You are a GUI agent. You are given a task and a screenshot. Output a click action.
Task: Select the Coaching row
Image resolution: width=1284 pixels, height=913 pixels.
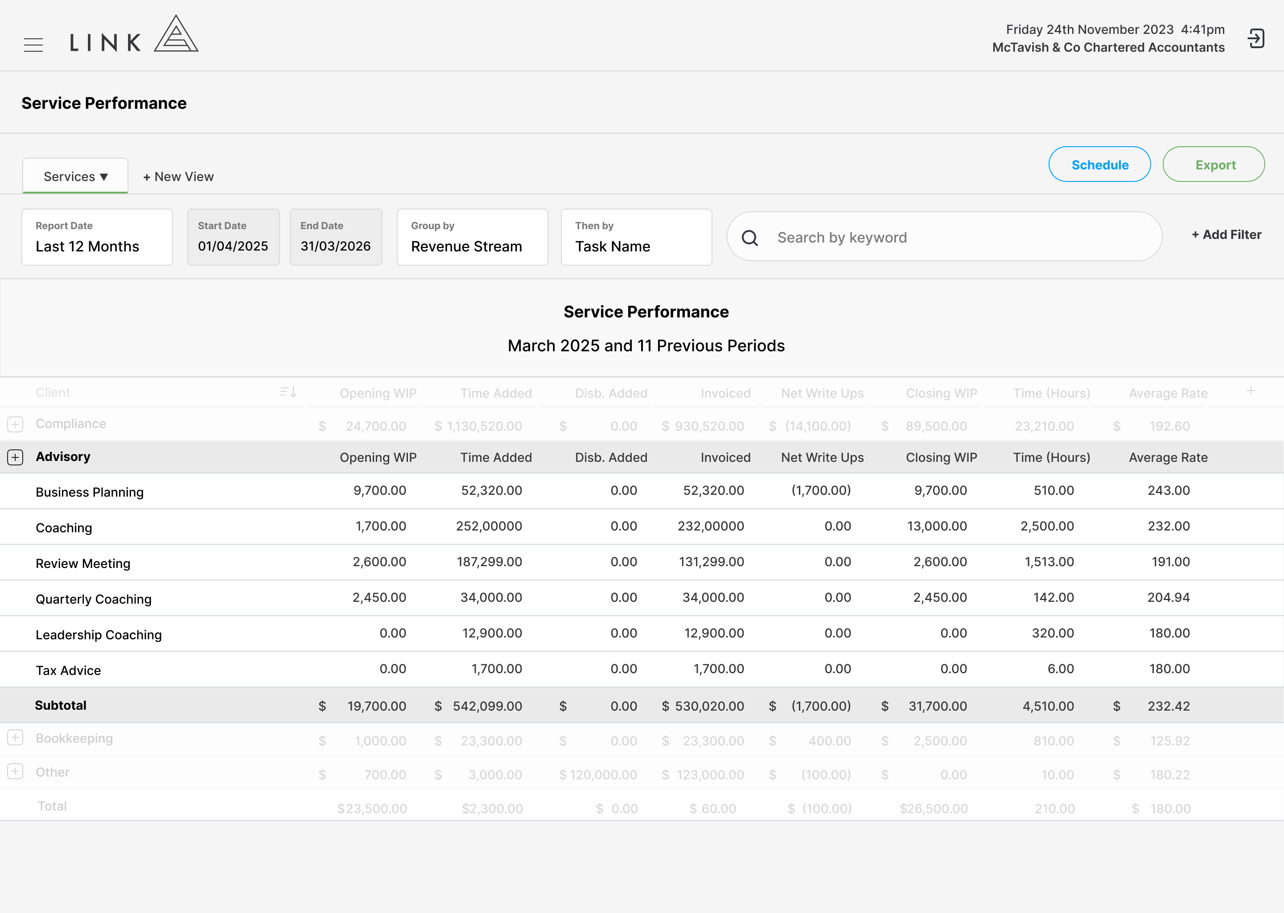(x=642, y=527)
